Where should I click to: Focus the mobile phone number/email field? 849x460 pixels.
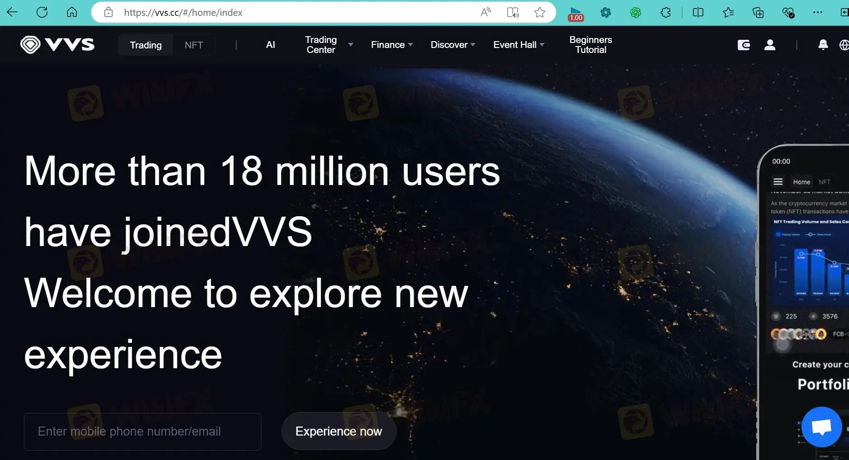click(142, 432)
